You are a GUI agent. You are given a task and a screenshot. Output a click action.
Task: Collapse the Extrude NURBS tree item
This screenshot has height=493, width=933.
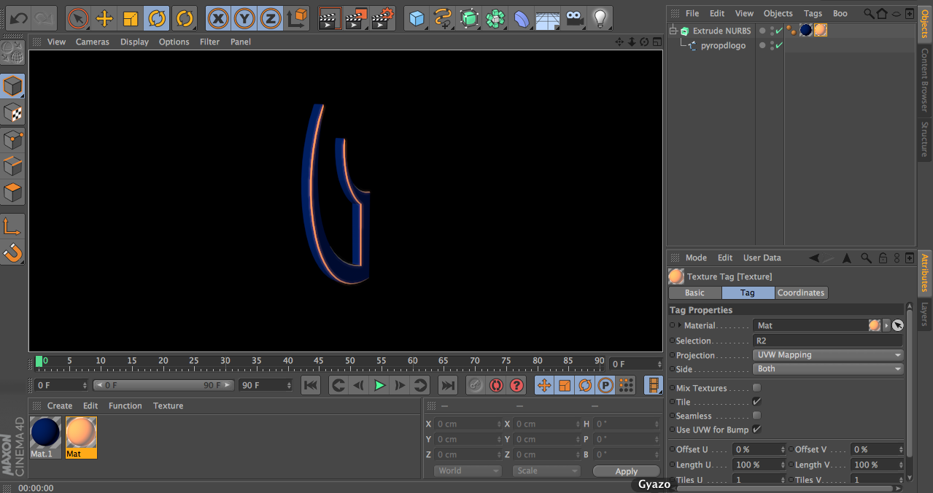[x=673, y=31]
